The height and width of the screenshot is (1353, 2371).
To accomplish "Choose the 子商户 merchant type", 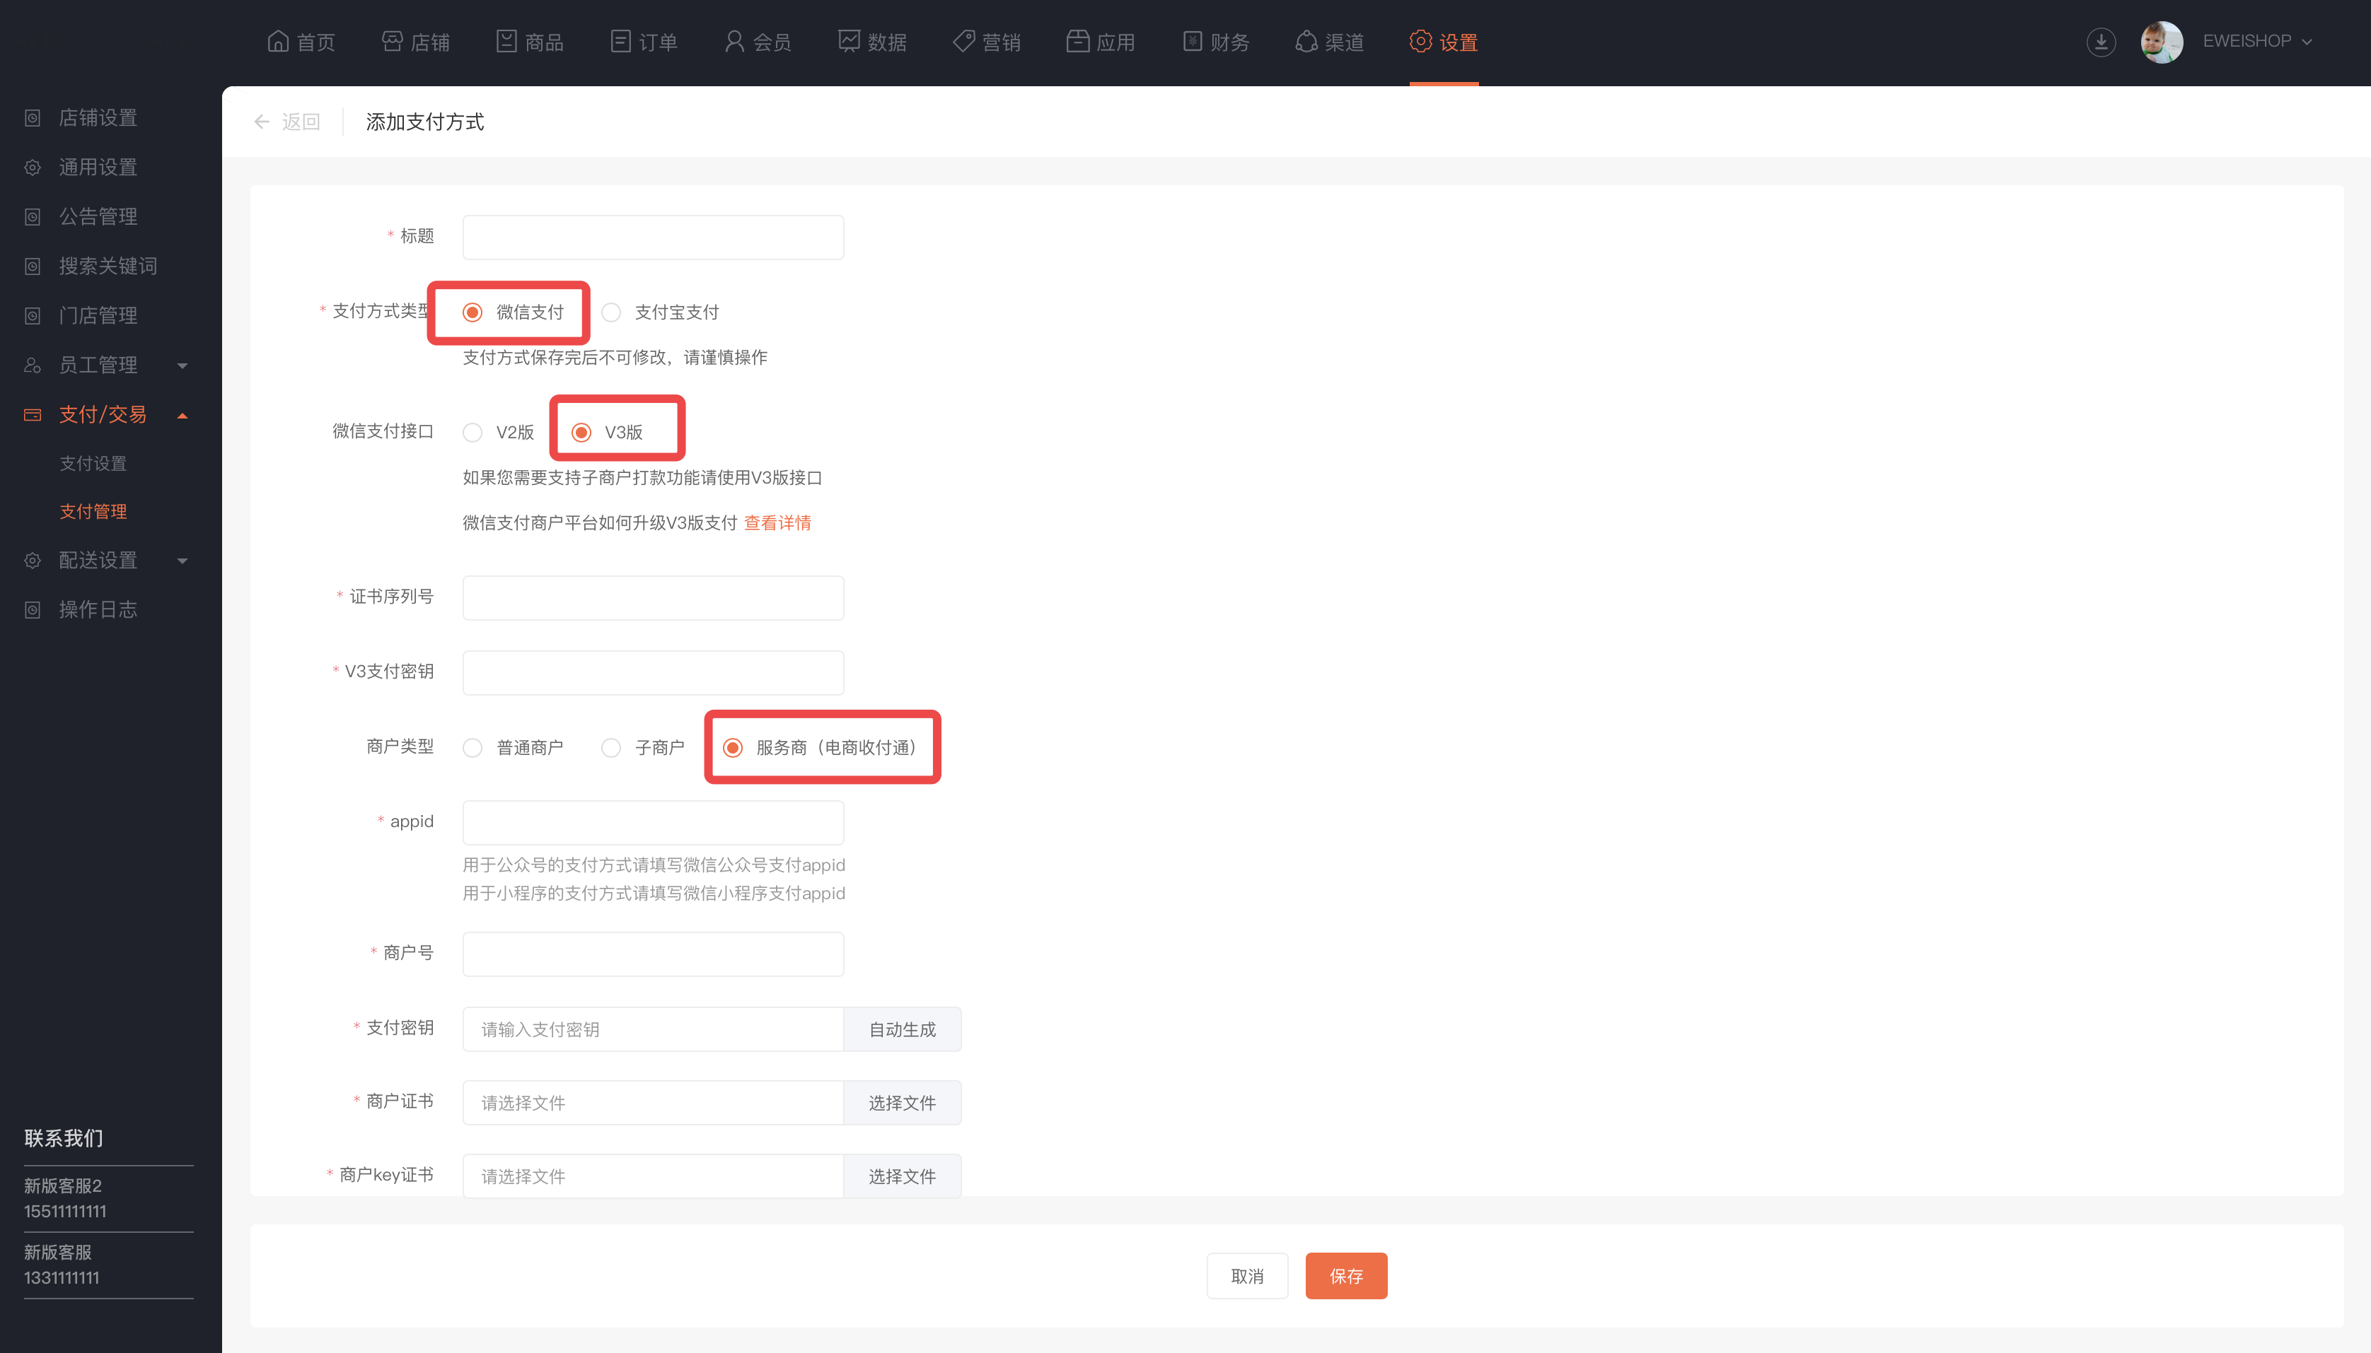I will tap(611, 748).
